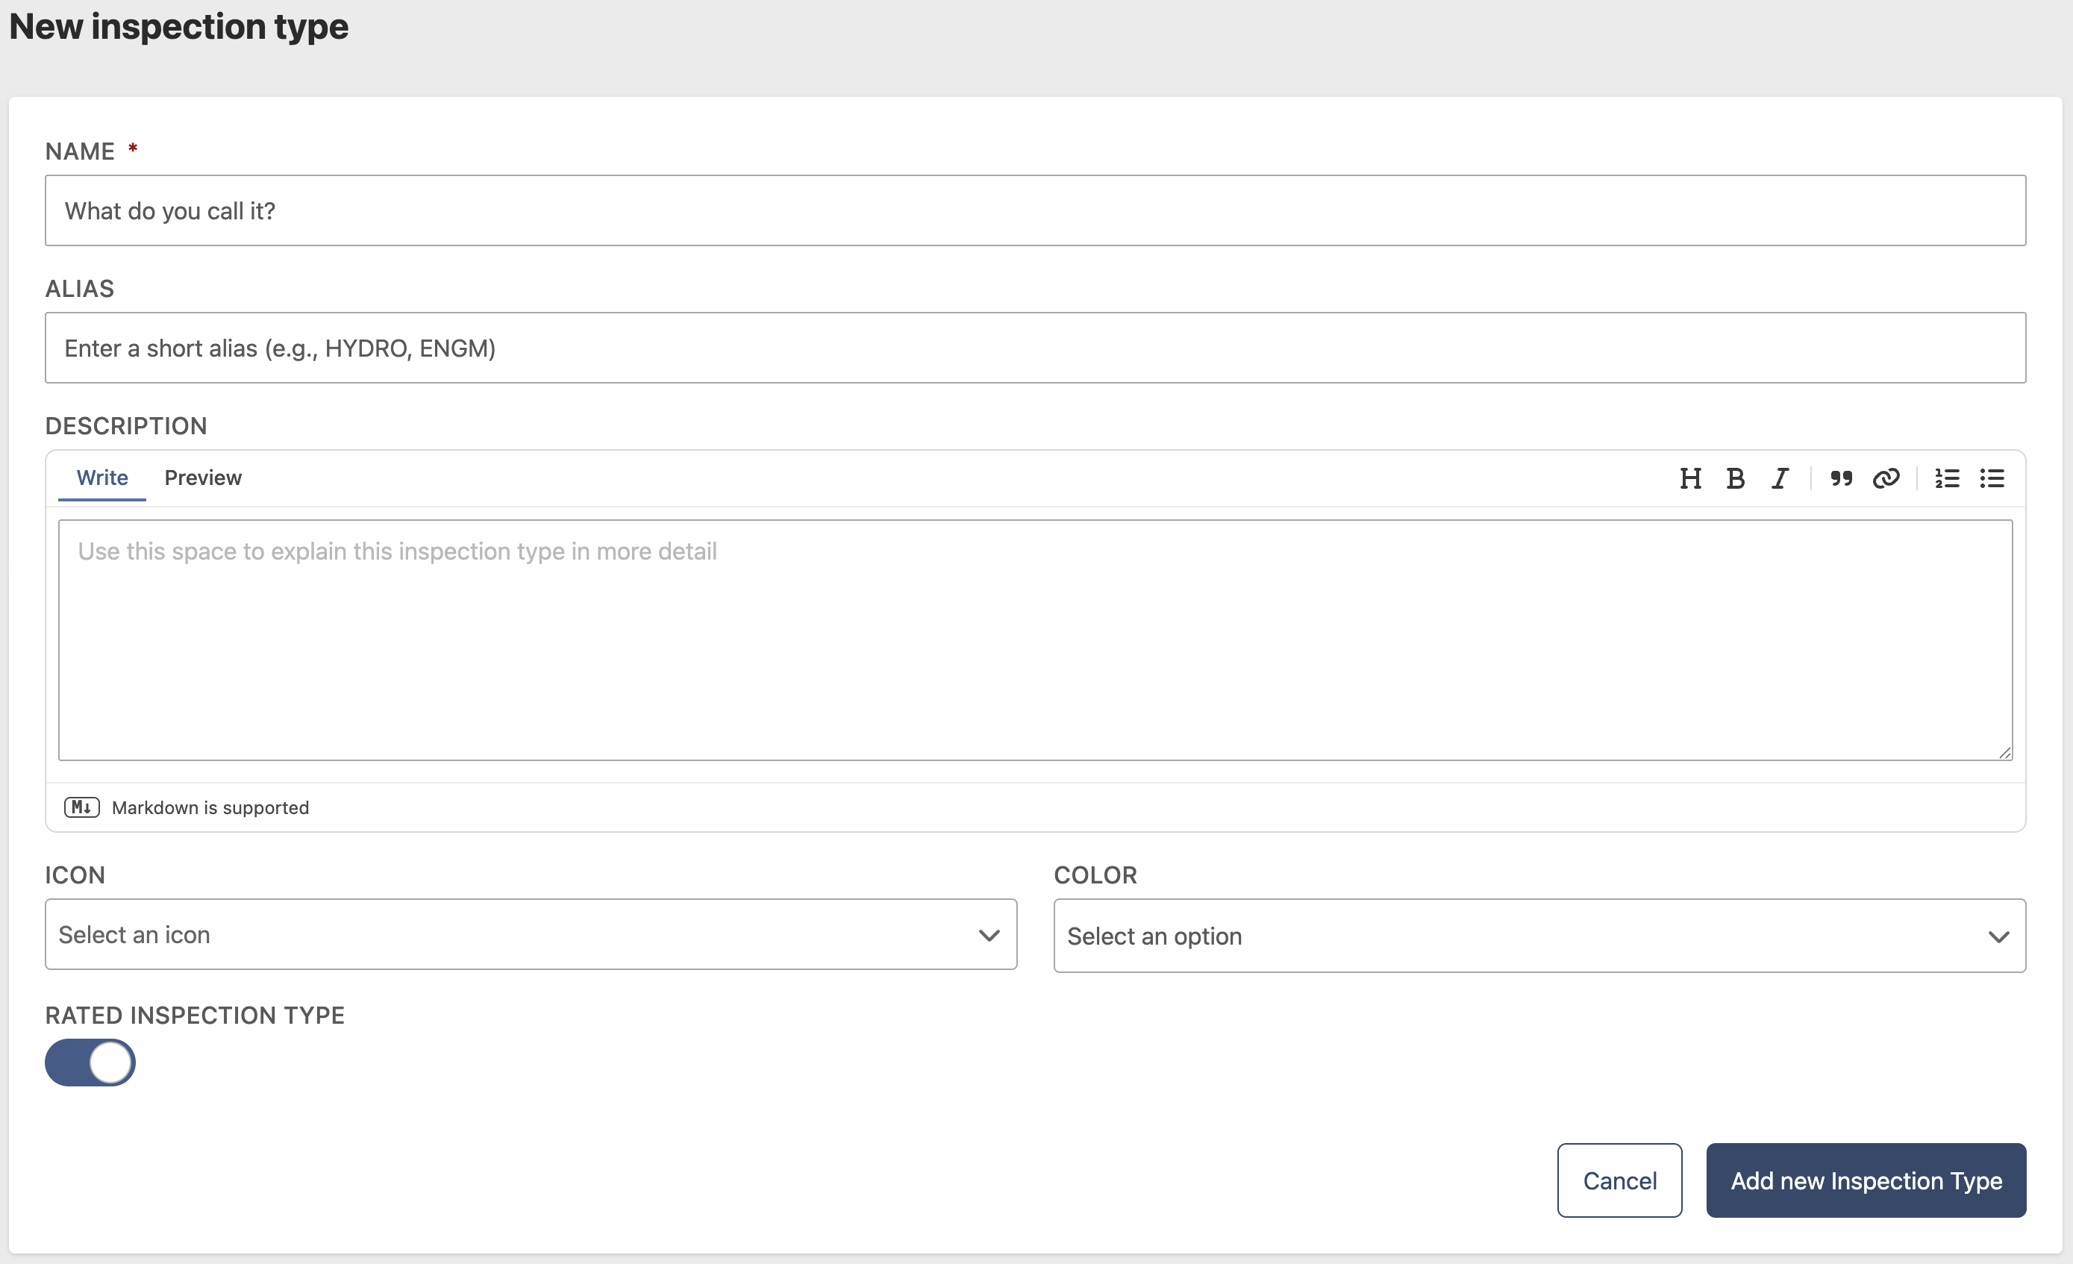Screen dimensions: 2073x1264
Task: Click the Markdown is supported text
Action: pos(210,807)
